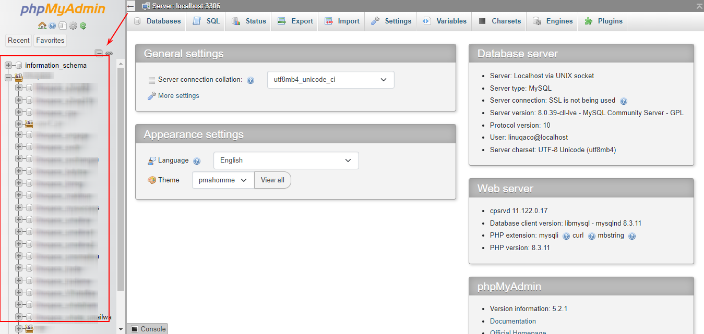
Task: Click 'Version information: 5.2.1' text
Action: tap(529, 309)
